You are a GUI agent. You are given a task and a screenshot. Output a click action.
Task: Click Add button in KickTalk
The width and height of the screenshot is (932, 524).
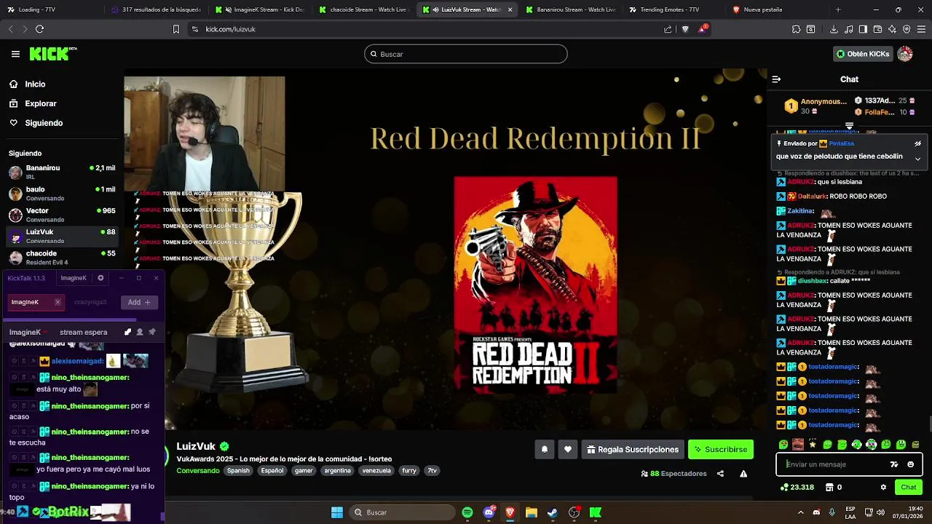pos(138,302)
